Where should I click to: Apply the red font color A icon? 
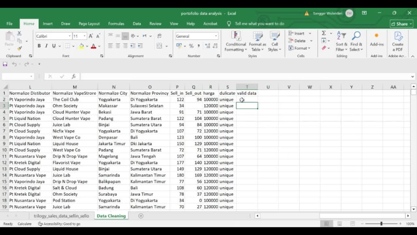pos(93,46)
